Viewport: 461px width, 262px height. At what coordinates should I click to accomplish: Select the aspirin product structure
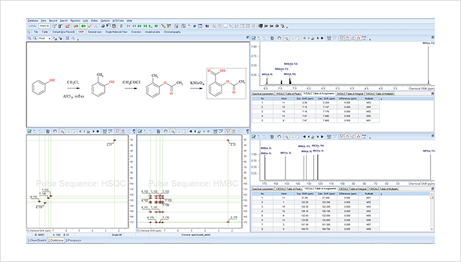227,83
